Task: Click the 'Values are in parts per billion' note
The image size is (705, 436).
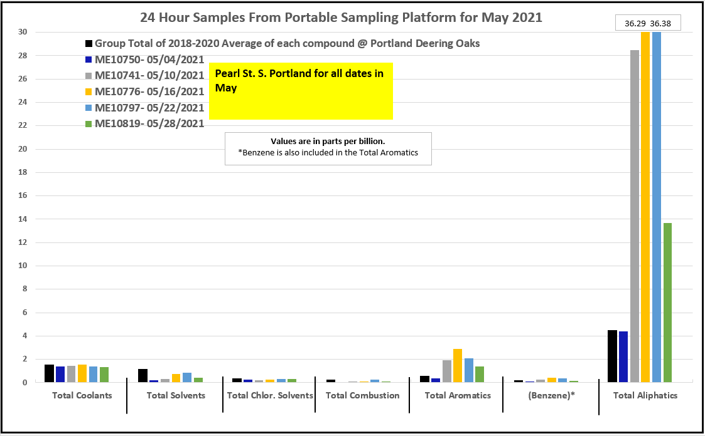Action: (328, 148)
